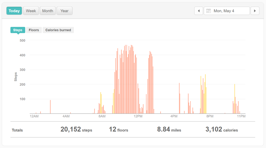
Task: Select the Steps chart tab
Action: point(18,30)
